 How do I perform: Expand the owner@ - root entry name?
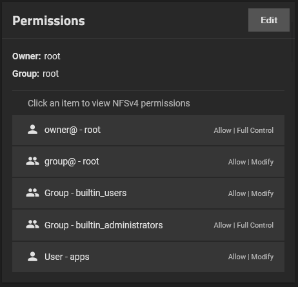[x=72, y=130]
